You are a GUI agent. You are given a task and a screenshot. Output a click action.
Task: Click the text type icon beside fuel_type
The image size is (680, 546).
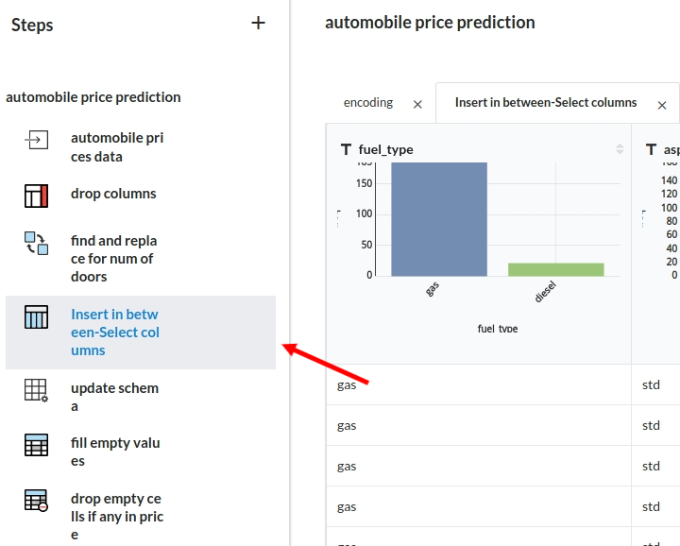point(346,149)
